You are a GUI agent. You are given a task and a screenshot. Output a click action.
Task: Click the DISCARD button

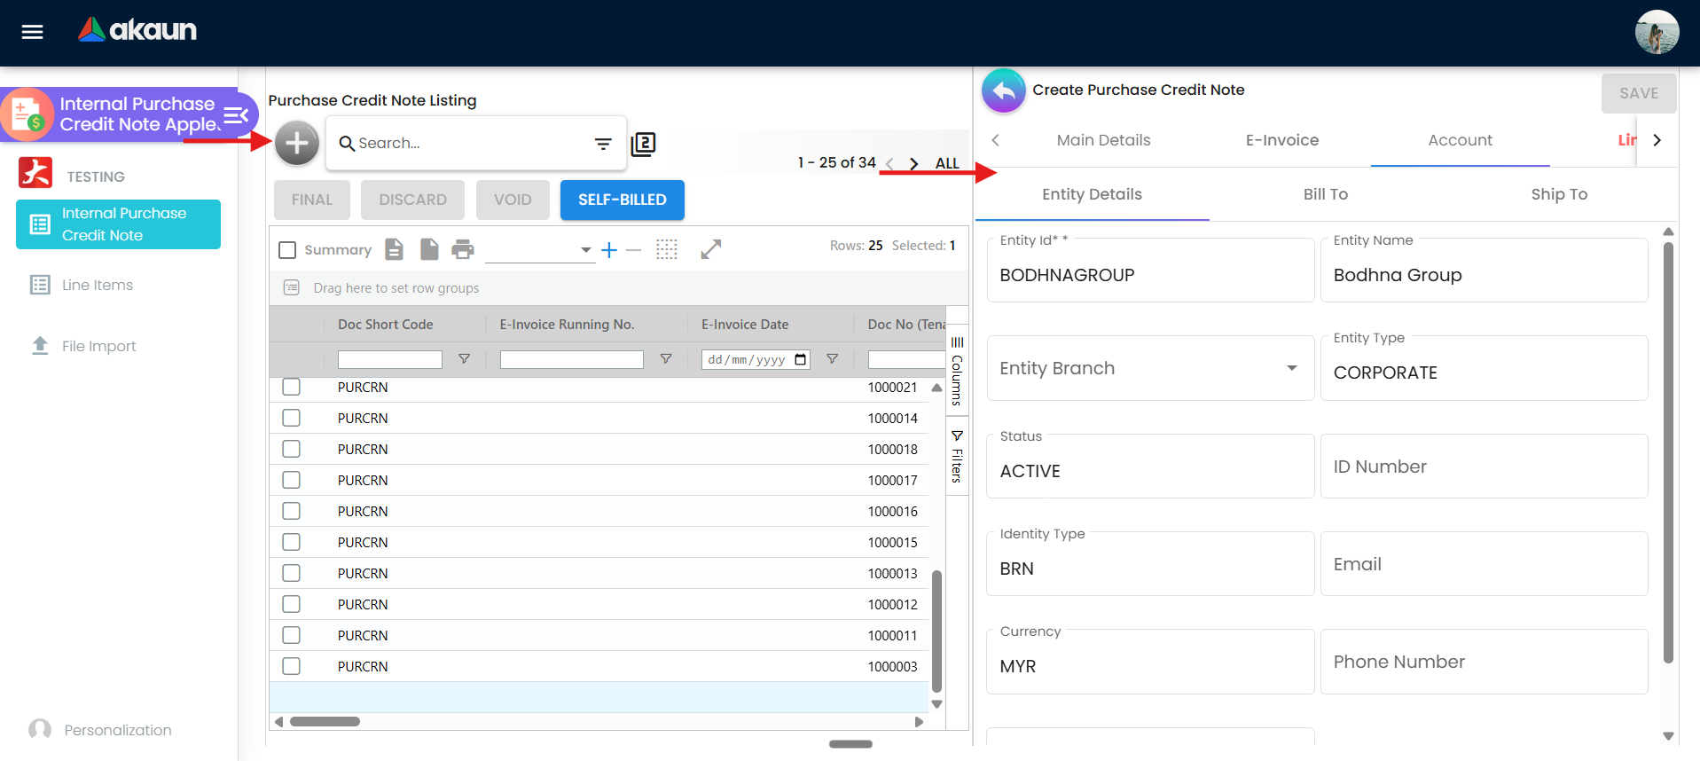pos(413,200)
